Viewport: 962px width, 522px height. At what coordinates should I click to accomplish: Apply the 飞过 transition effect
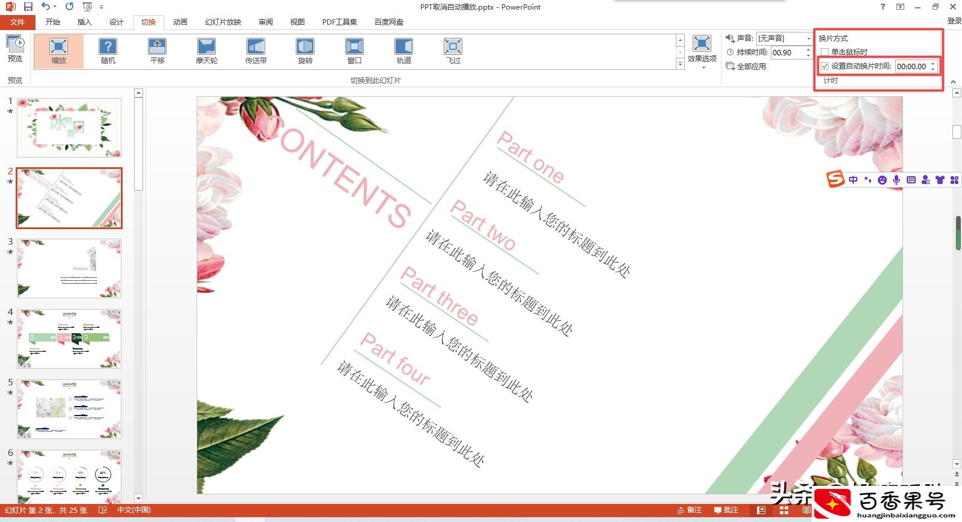[453, 51]
